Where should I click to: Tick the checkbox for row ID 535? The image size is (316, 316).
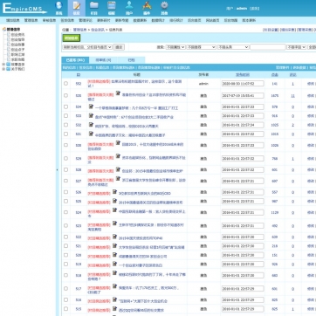click(x=65, y=95)
